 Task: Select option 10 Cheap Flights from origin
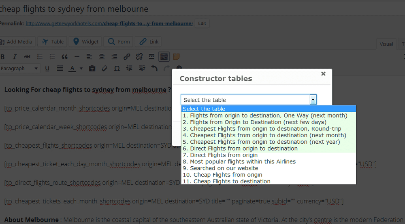(x=269, y=175)
